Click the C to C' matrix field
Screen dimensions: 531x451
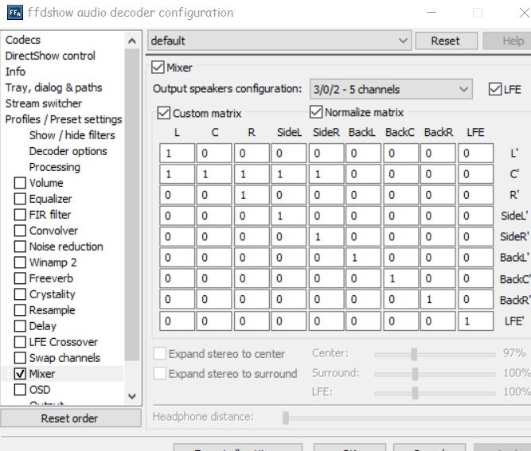pyautogui.click(x=214, y=174)
